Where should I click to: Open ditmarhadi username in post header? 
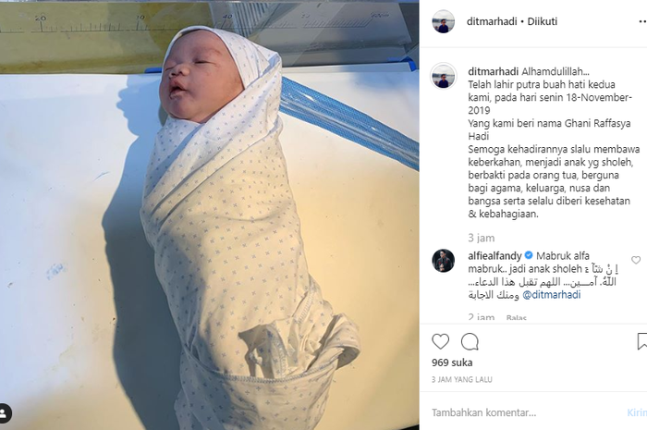pos(492,21)
